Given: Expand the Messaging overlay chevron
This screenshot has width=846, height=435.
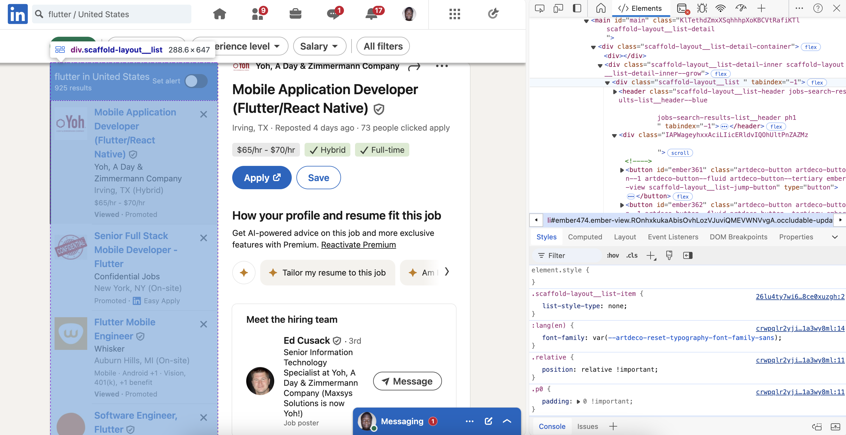Looking at the screenshot, I should click(x=507, y=421).
